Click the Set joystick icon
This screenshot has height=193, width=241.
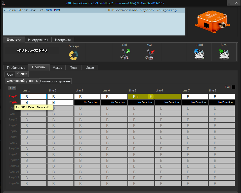(x=149, y=54)
